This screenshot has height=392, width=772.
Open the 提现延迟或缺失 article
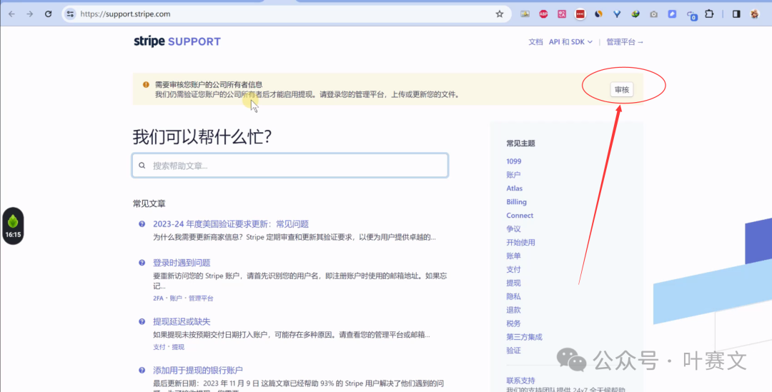pos(182,322)
